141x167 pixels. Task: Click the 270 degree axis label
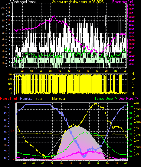tap(10, 79)
